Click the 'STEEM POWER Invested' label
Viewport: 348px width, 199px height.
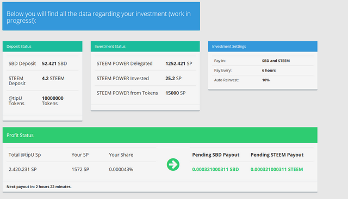click(123, 79)
